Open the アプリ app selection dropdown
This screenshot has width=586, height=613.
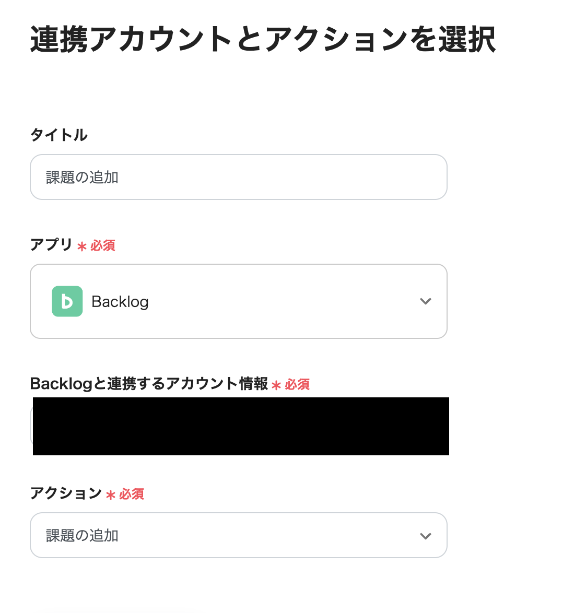pyautogui.click(x=239, y=301)
